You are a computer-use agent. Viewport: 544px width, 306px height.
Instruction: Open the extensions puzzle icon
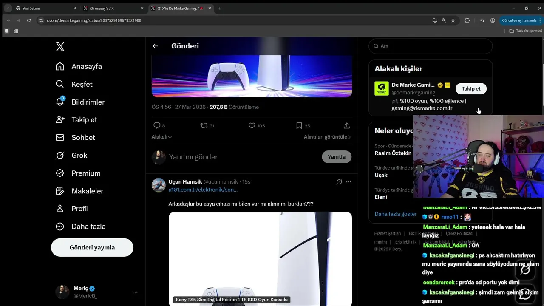[467, 20]
